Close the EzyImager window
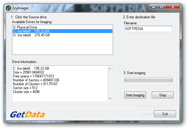Viewport: 188px width, 129px height. point(173,7)
